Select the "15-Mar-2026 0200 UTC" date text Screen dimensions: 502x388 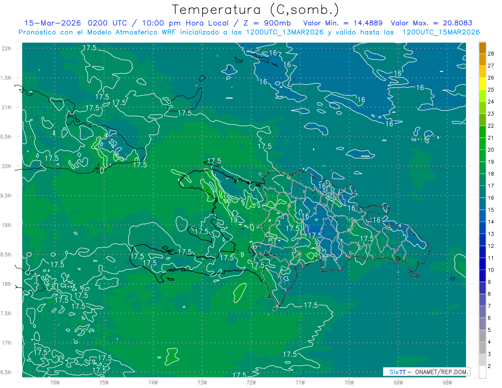76,23
